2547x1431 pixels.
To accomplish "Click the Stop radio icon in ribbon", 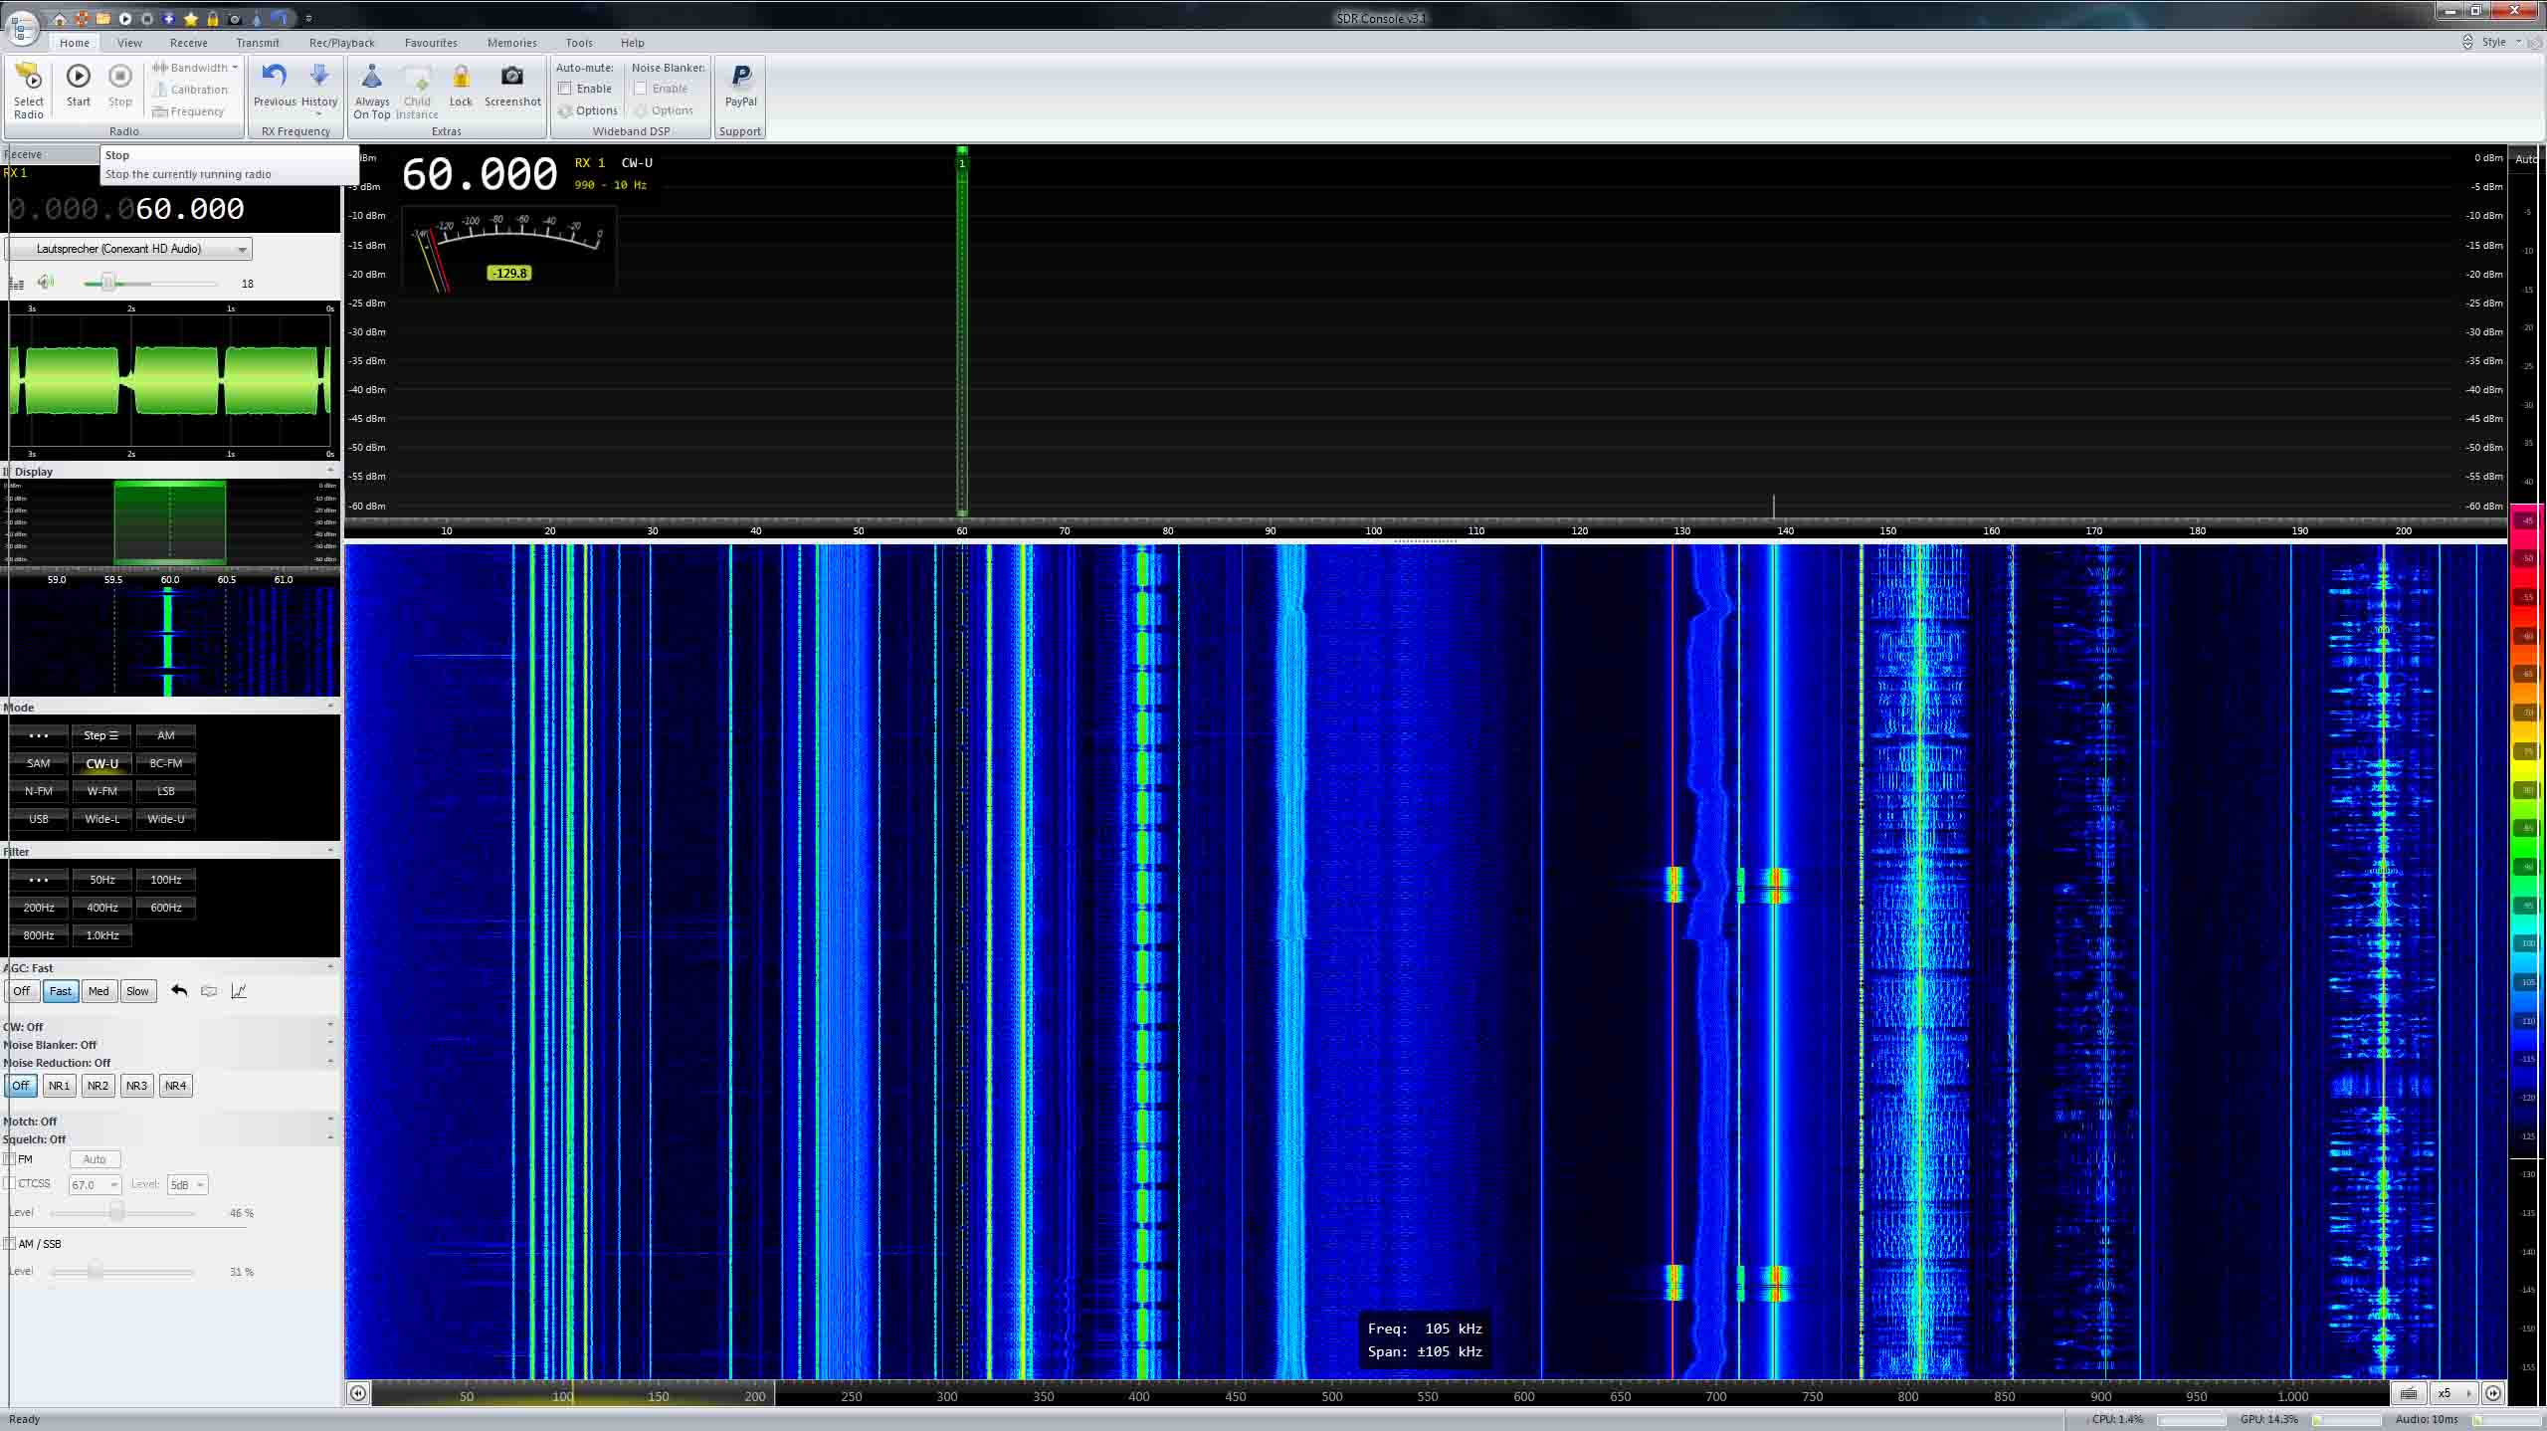I will (120, 77).
